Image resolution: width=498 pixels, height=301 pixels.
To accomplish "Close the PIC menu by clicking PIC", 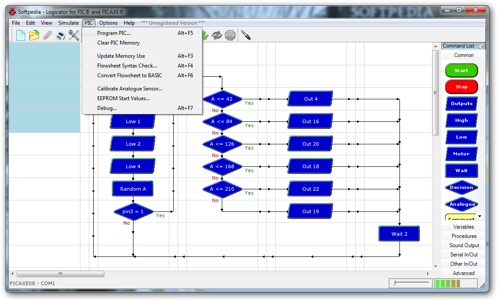I will coord(89,23).
